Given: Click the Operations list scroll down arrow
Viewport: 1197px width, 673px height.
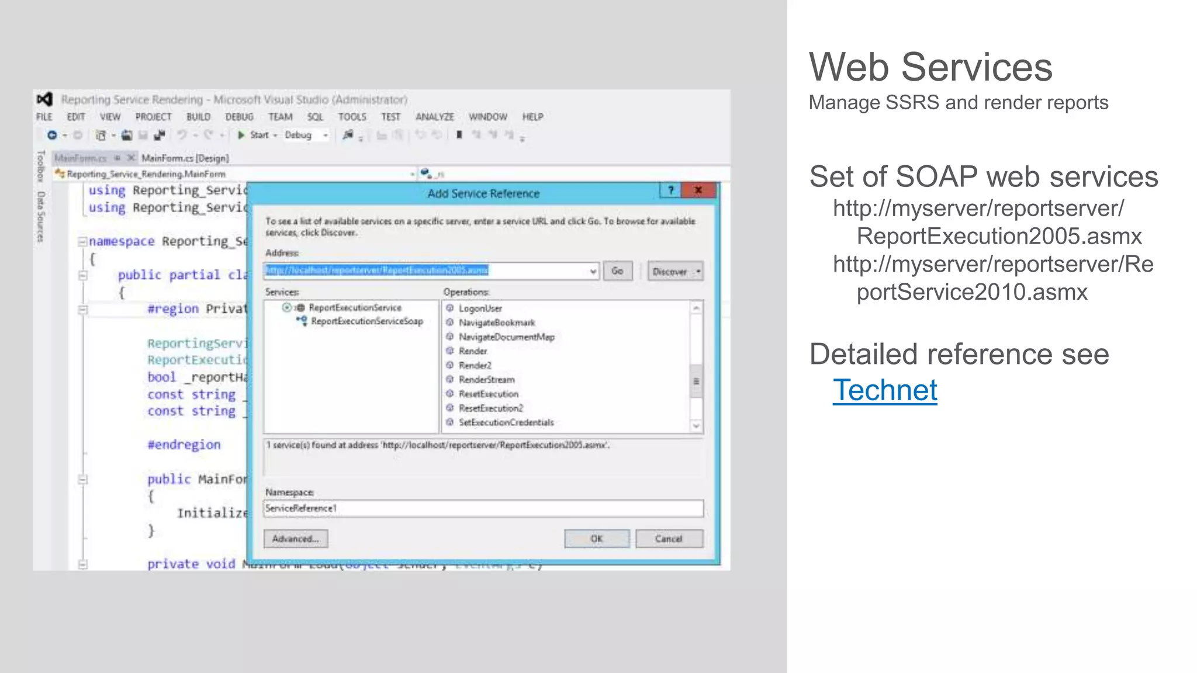Looking at the screenshot, I should click(x=696, y=426).
